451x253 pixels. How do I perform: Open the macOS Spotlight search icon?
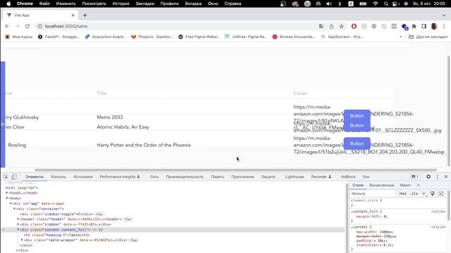point(385,4)
